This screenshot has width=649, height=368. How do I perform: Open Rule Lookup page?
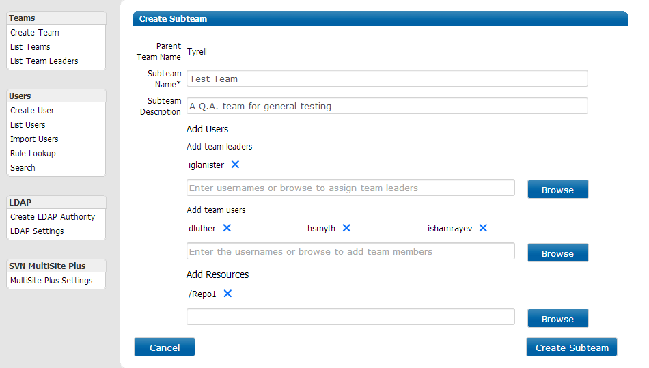point(33,154)
